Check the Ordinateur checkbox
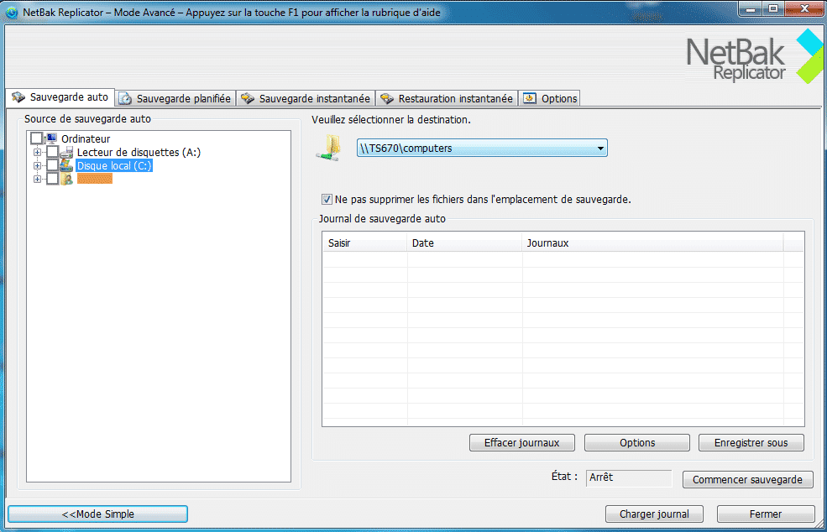 pos(36,138)
